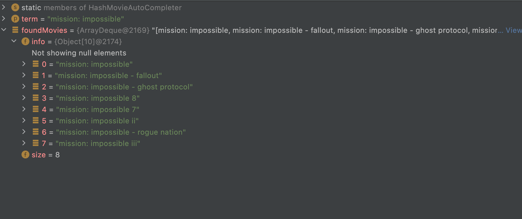Click the 'f' field icon beside info
Screen dimensions: 522x219
tap(25, 41)
